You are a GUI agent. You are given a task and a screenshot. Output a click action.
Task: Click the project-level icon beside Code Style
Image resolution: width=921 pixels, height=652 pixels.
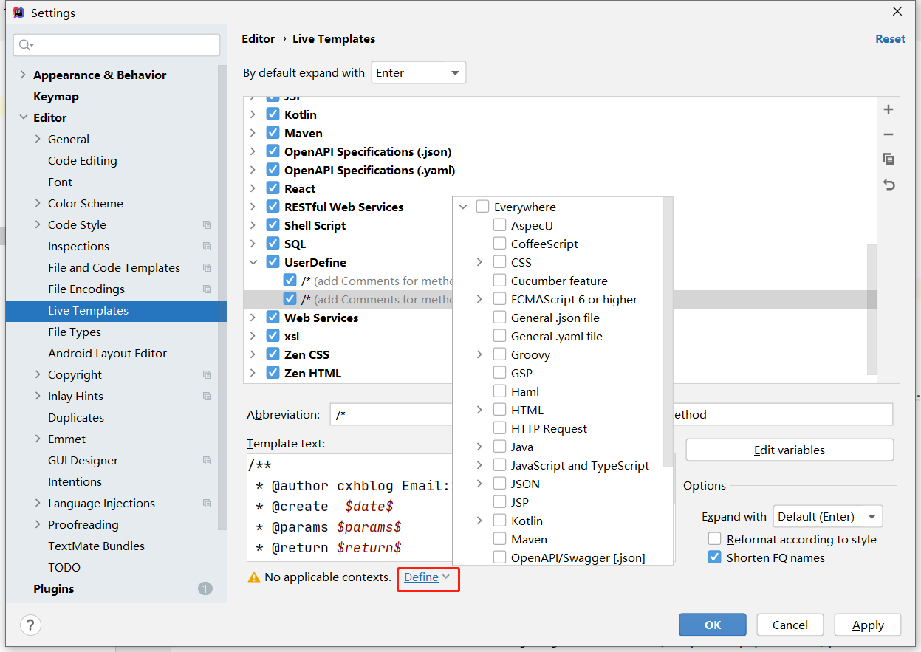click(x=207, y=225)
